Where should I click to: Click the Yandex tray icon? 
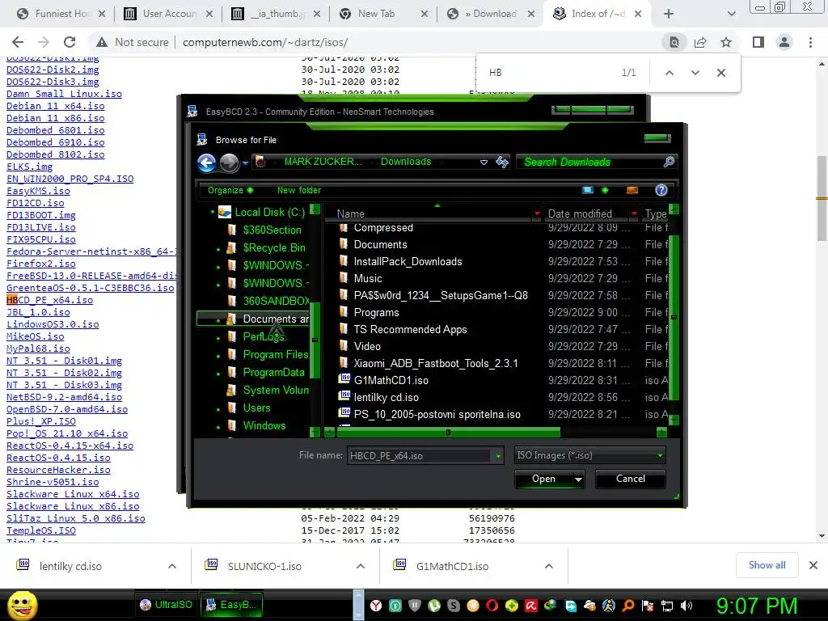coord(375,606)
